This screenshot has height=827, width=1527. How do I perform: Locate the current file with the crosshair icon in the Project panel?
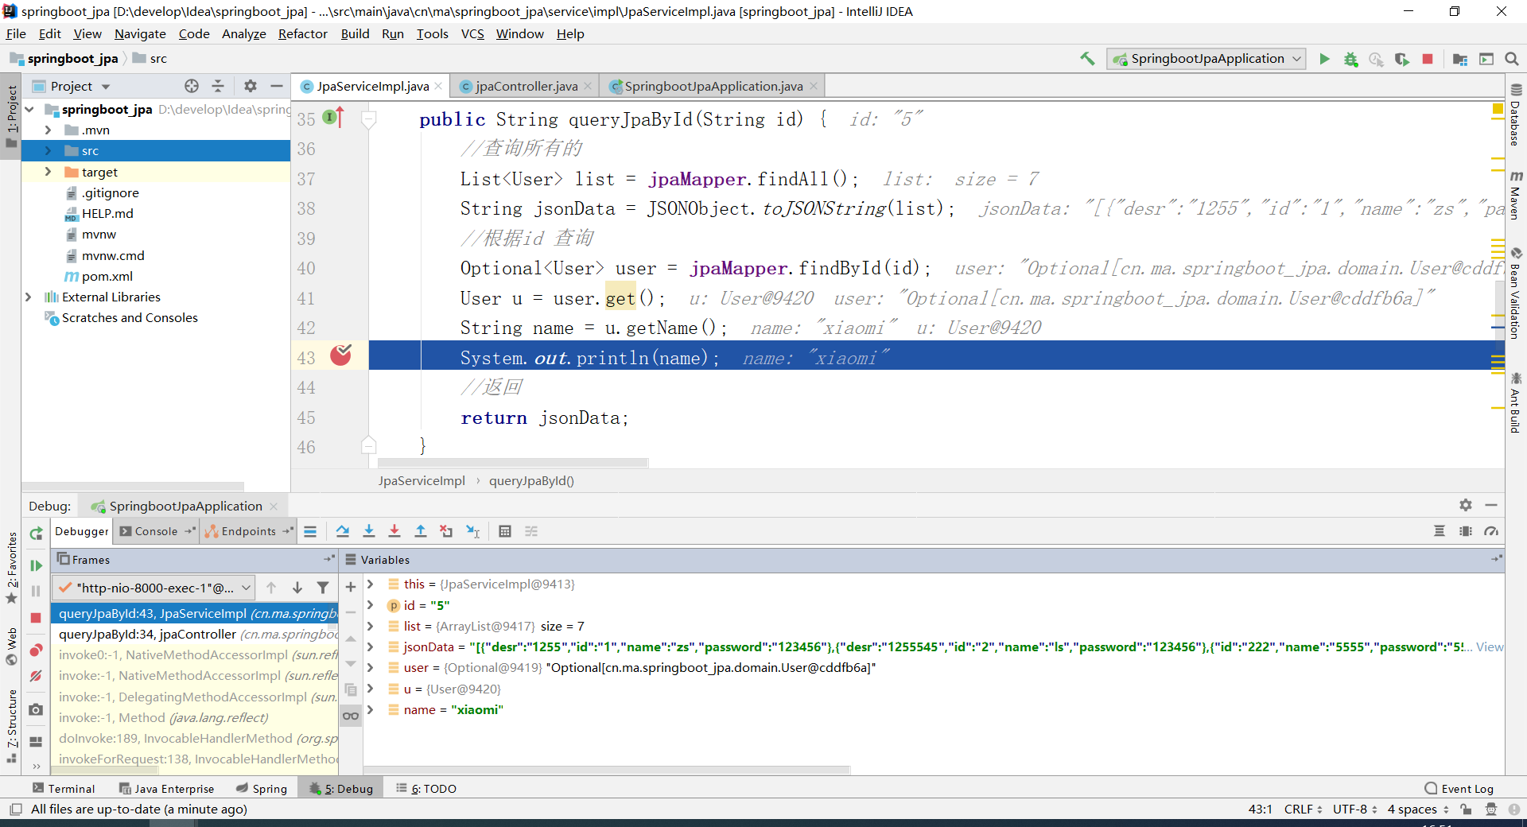point(192,86)
